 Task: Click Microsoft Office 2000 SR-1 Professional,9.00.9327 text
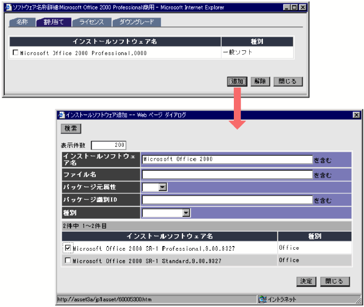(x=153, y=249)
